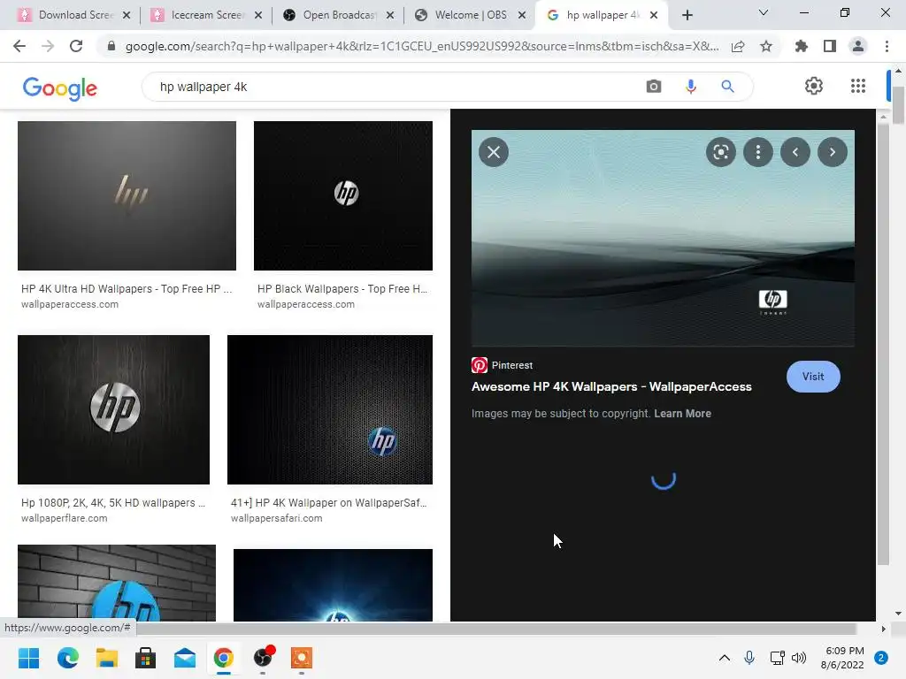Open Icecream Screen Recorder in taskbar

[302, 658]
